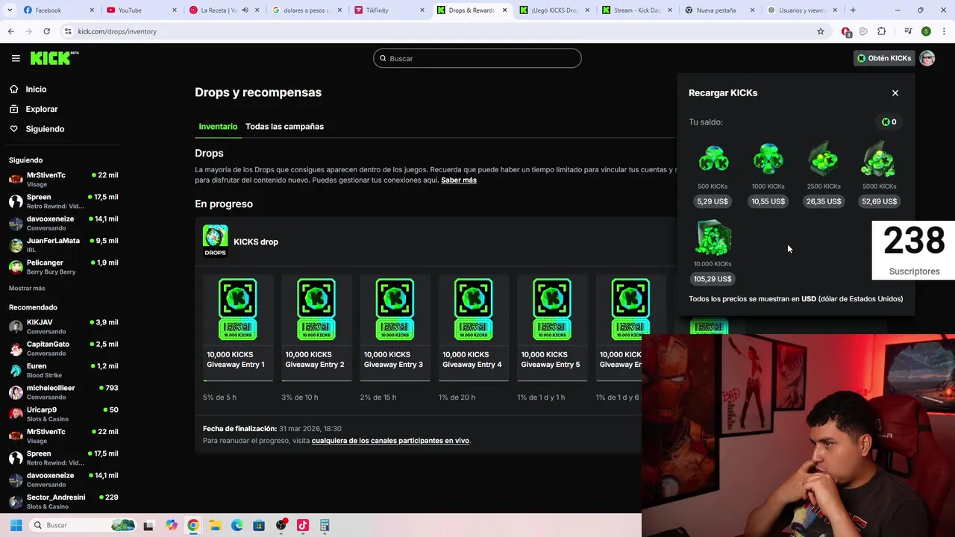The image size is (955, 537).
Task: Select Giveaway Entry 3 reward card
Action: click(394, 327)
